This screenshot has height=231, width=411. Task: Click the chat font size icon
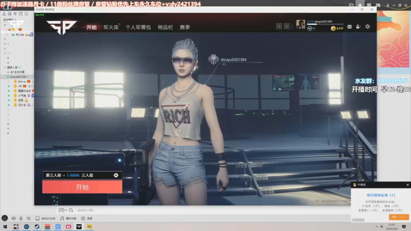point(71,210)
